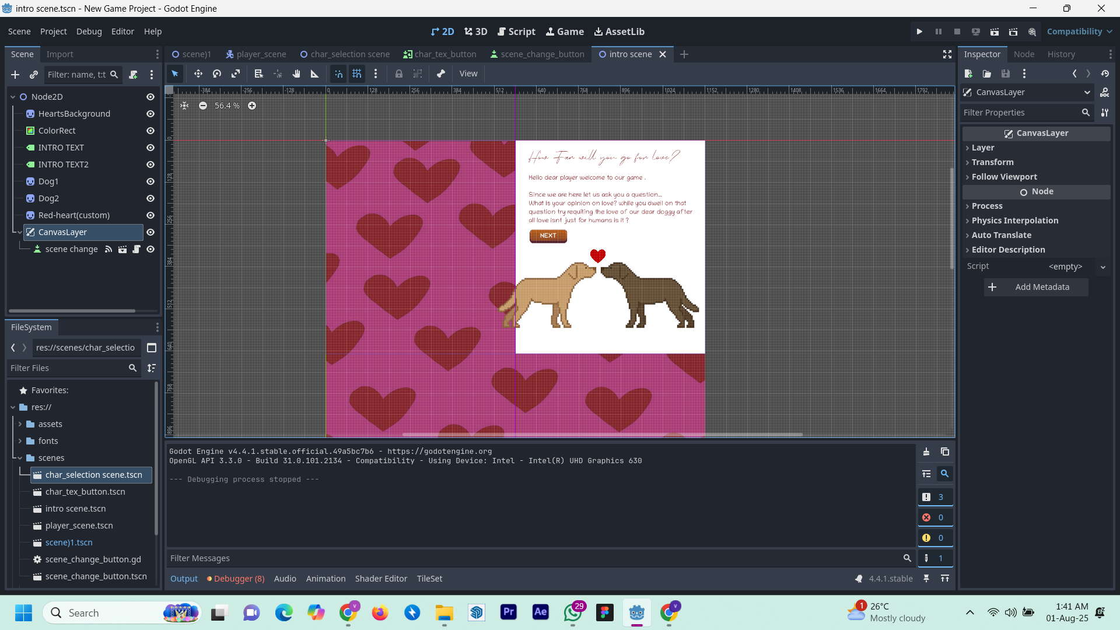Switch to the 3D workspace

[475, 32]
